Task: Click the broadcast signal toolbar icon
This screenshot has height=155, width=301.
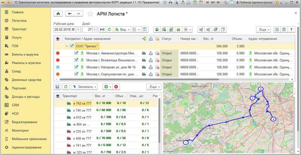Action: (x=103, y=30)
